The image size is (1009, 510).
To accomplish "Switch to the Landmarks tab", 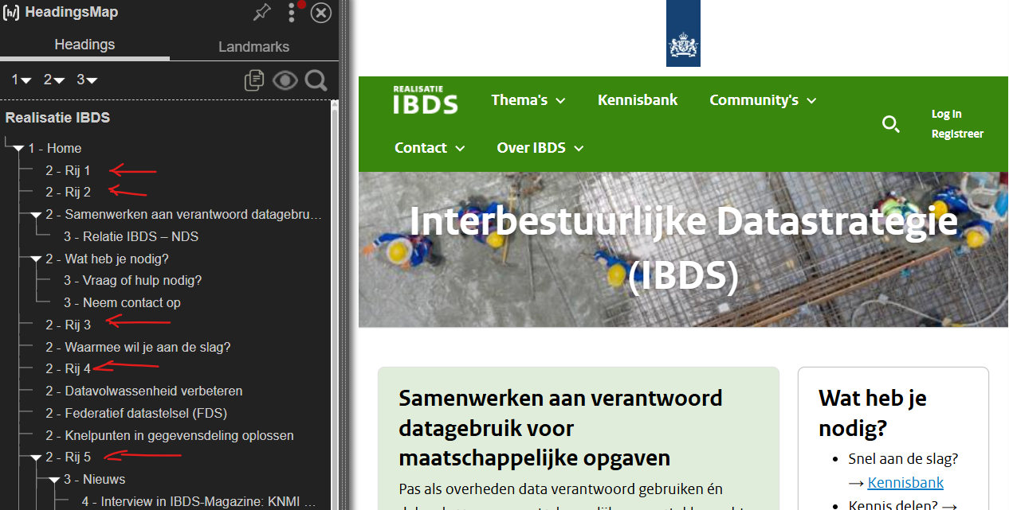I will [253, 47].
